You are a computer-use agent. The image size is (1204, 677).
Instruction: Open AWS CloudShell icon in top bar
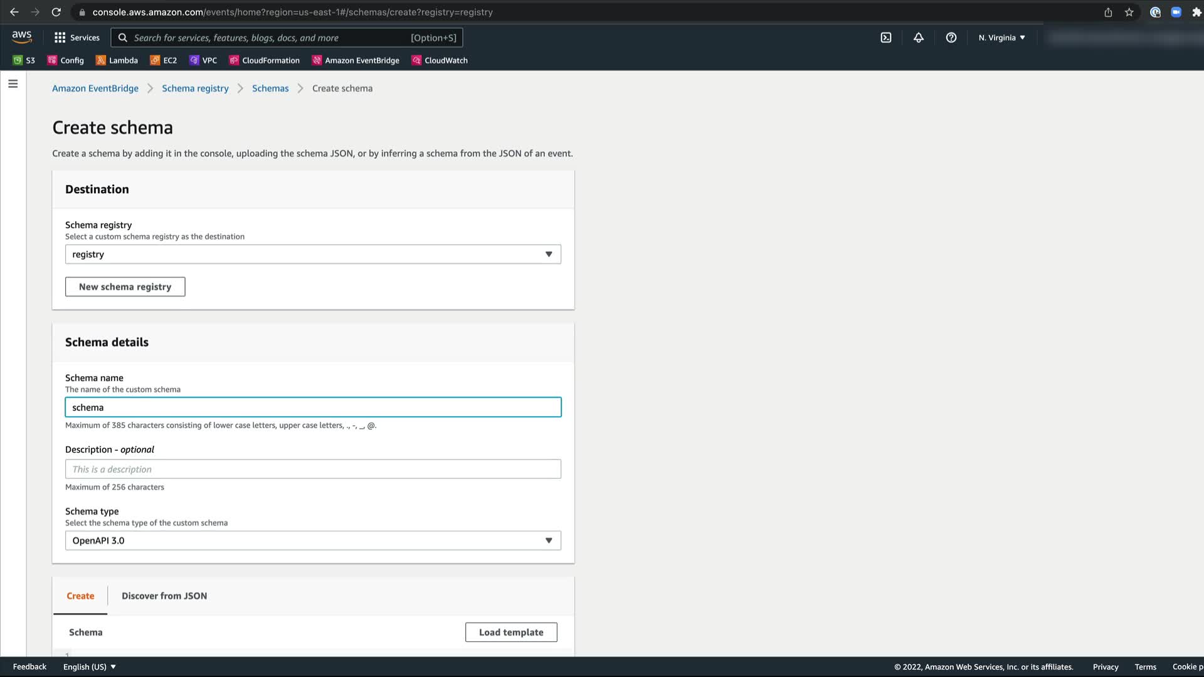(885, 38)
